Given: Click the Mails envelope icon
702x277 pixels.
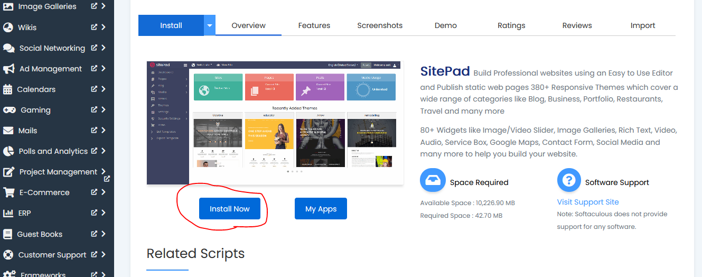Looking at the screenshot, I should pyautogui.click(x=8, y=131).
